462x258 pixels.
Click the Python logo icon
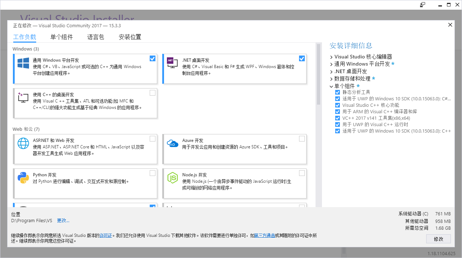click(x=23, y=178)
